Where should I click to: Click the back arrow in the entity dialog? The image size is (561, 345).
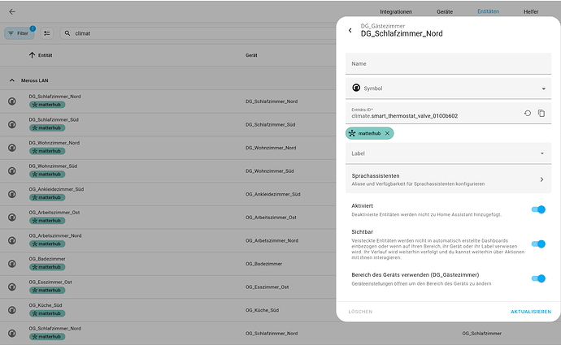click(x=350, y=30)
